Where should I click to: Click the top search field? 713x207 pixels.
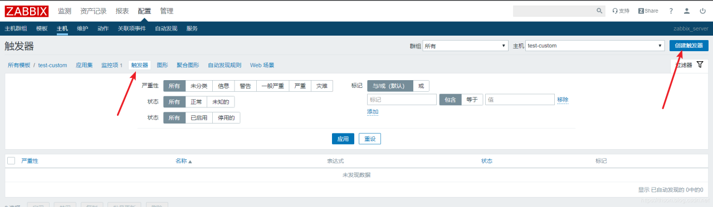pos(554,11)
